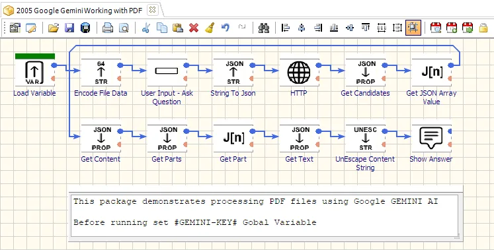Open find with binoculars icon
This screenshot has width=494, height=250.
(263, 28)
